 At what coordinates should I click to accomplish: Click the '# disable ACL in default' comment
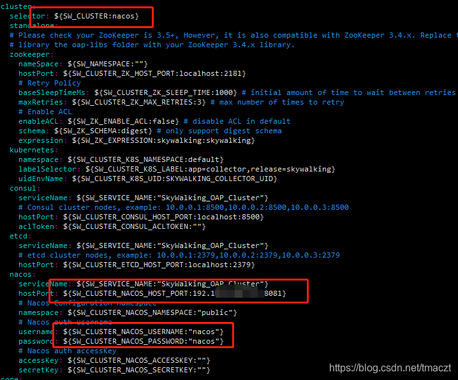tap(237, 121)
